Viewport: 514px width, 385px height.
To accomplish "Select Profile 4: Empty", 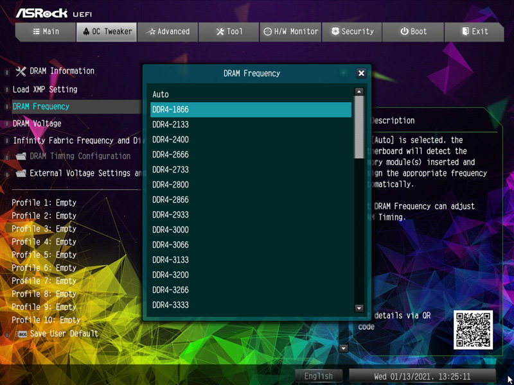I will pos(44,242).
